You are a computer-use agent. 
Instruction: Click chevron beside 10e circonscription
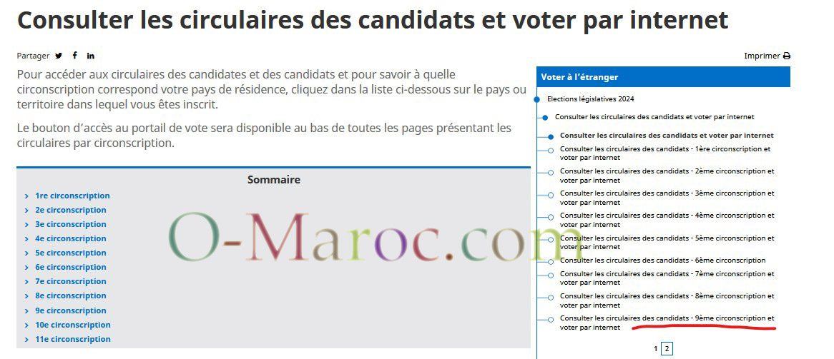26,325
